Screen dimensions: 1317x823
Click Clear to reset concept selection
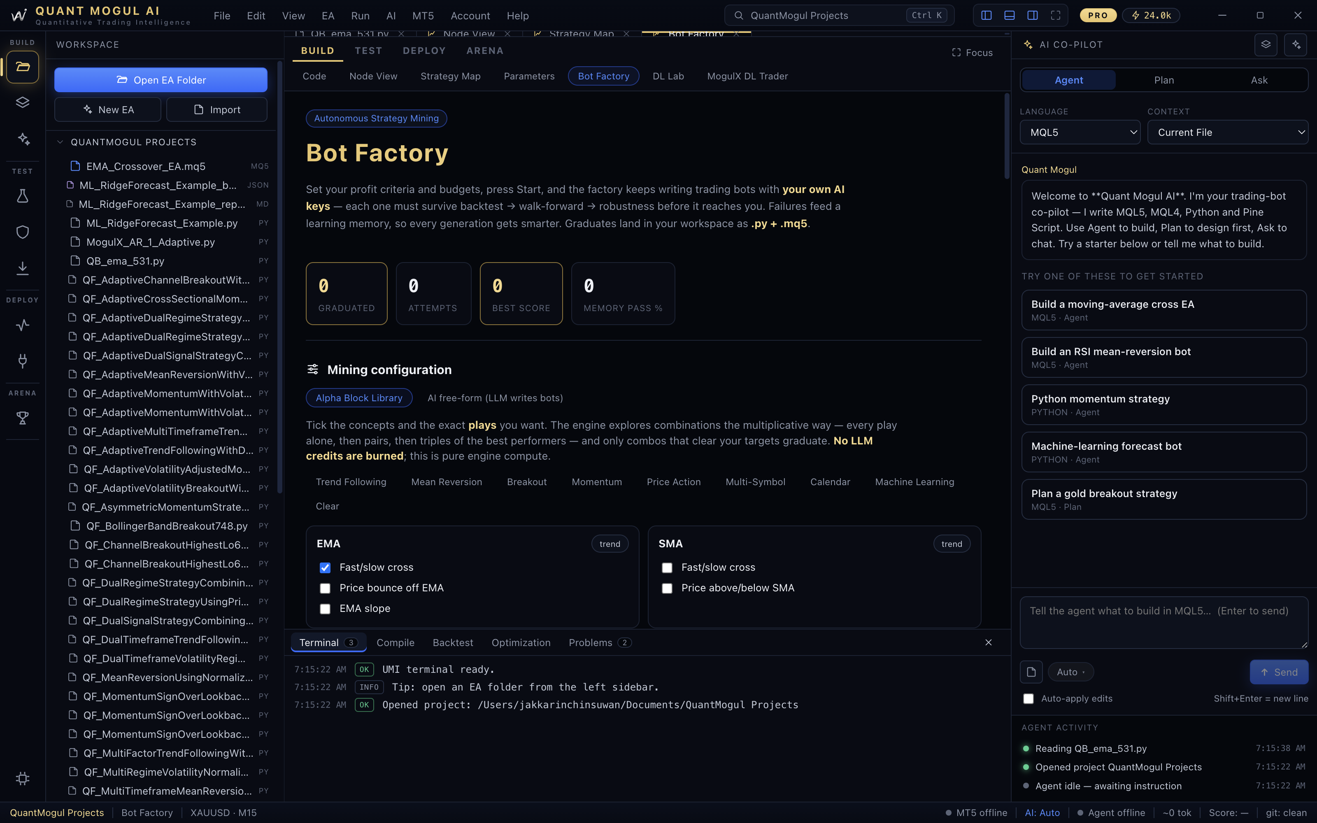[x=328, y=506]
